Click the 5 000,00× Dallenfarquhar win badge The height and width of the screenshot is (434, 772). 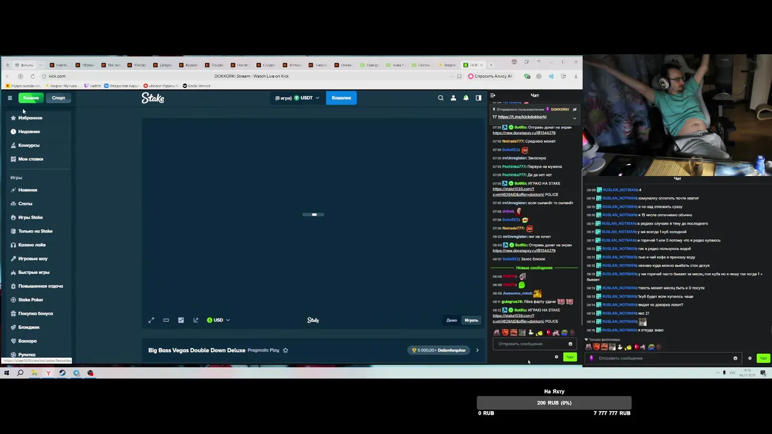click(438, 350)
